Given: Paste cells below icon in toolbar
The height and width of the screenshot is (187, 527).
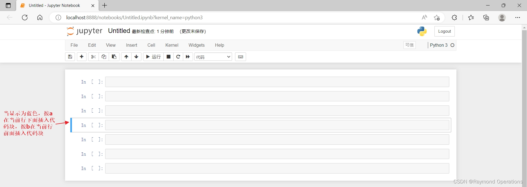Looking at the screenshot, I should (114, 57).
